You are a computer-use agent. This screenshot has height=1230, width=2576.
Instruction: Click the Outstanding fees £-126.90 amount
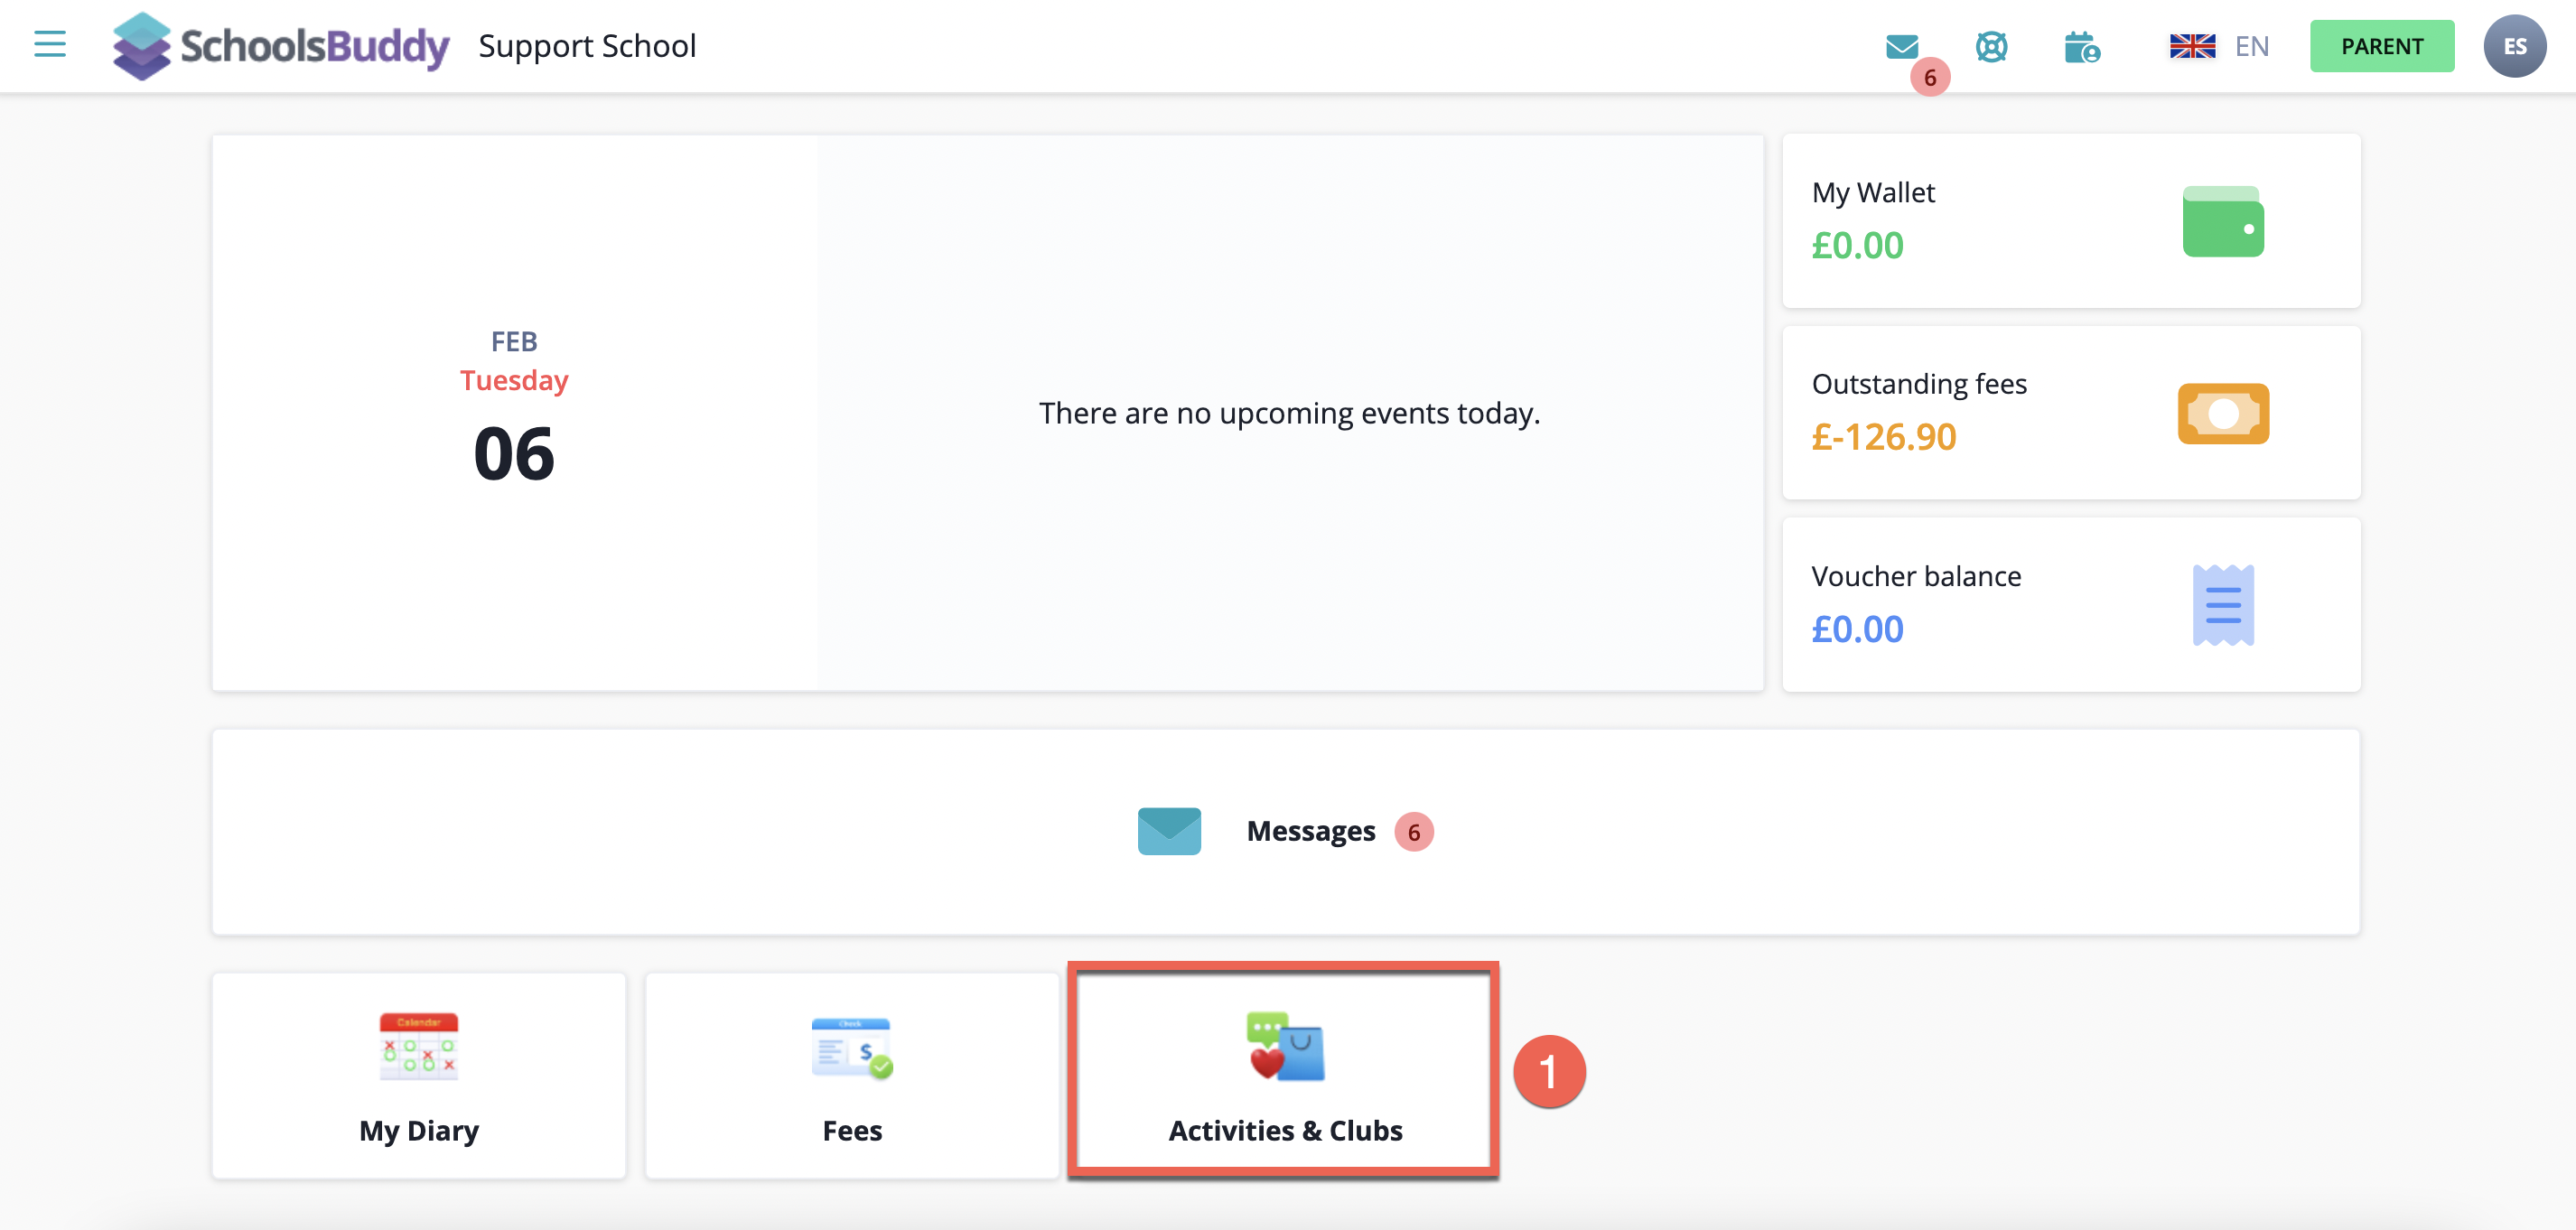point(1884,437)
